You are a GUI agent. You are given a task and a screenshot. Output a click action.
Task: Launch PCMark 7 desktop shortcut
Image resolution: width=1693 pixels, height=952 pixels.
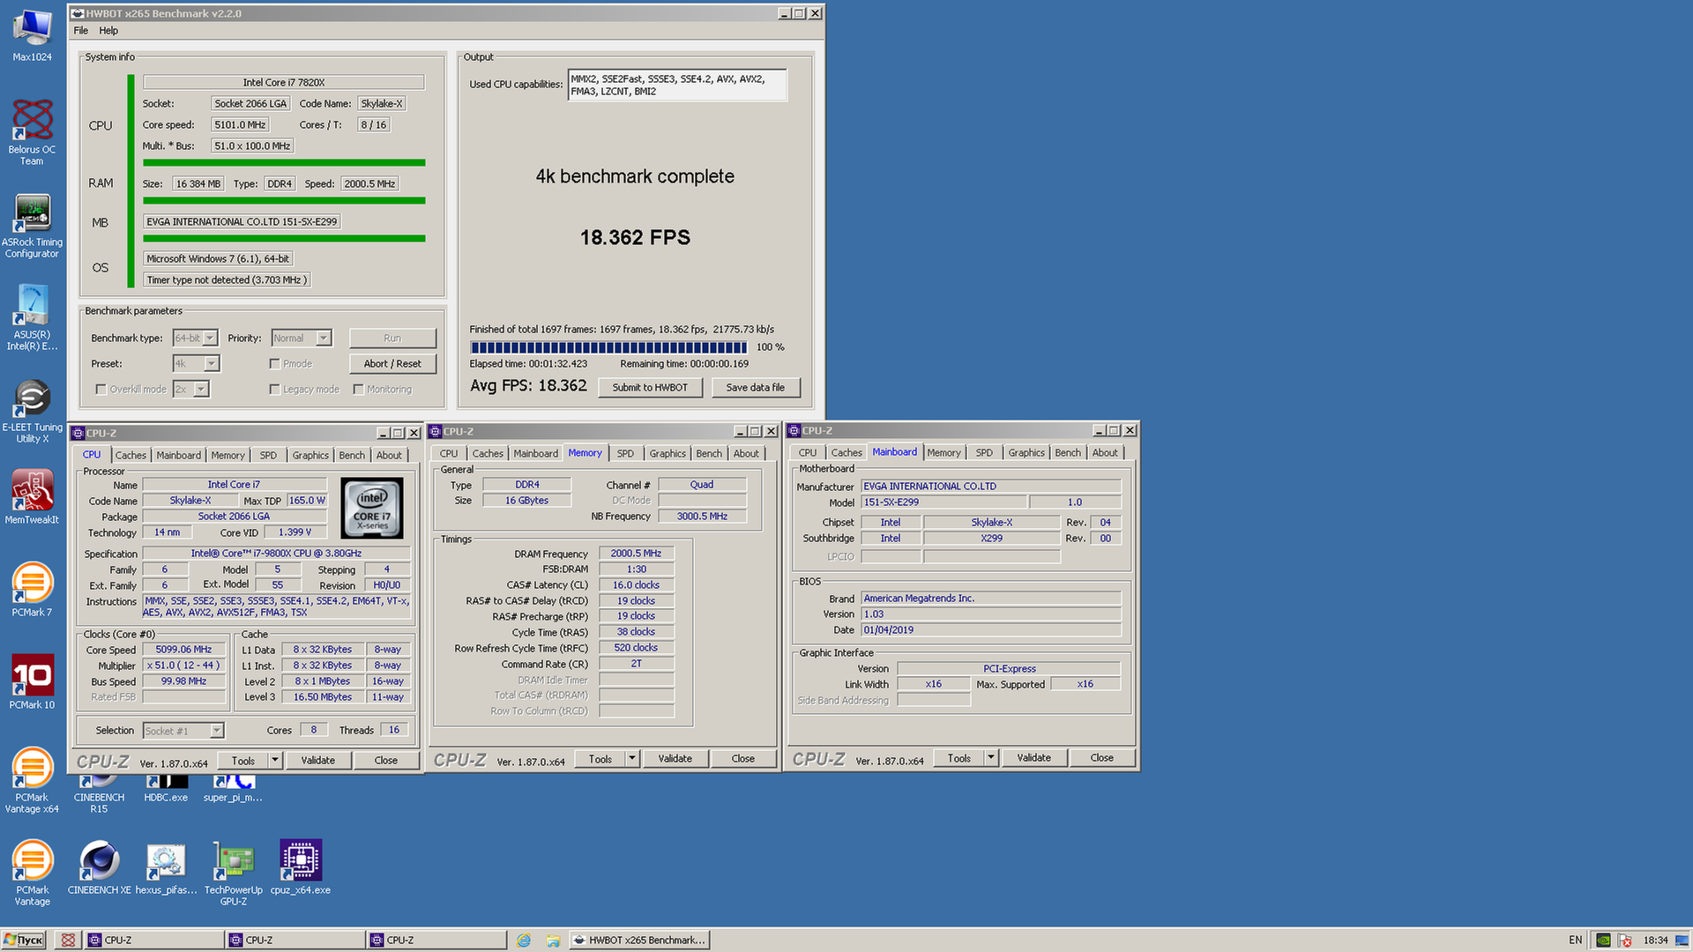[x=33, y=590]
